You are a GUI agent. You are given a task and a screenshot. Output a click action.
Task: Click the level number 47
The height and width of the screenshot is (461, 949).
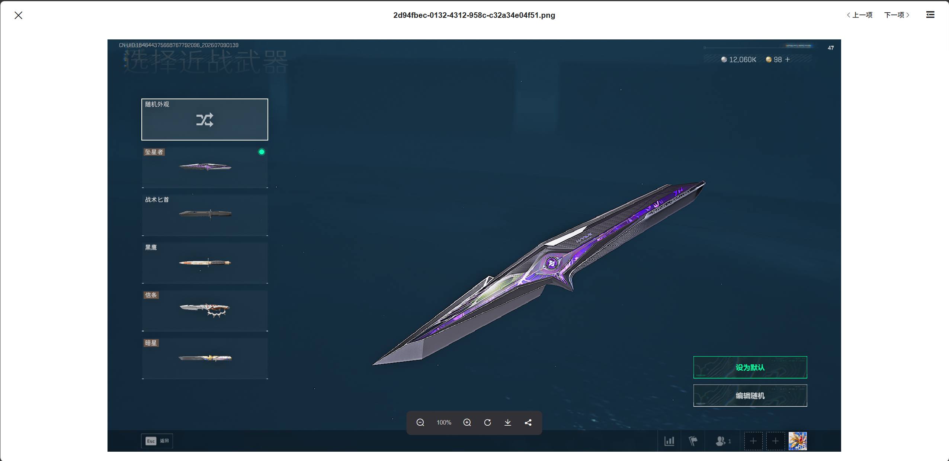coord(831,48)
